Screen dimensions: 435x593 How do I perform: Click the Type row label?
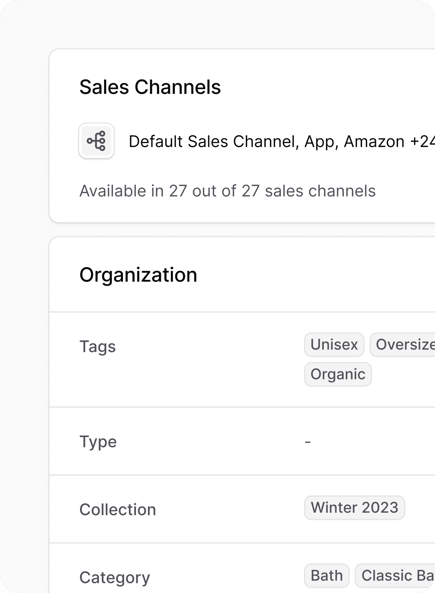98,441
